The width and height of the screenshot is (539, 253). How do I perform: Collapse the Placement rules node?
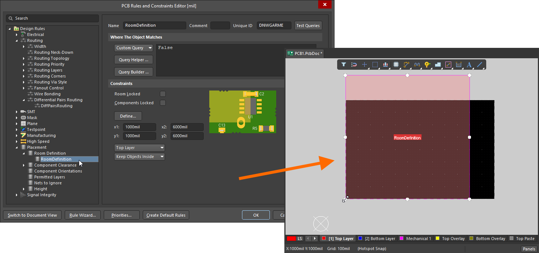(x=17, y=147)
